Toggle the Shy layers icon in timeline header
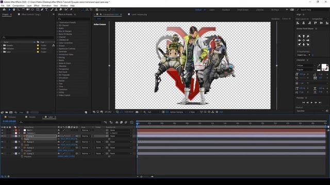 click(117, 122)
